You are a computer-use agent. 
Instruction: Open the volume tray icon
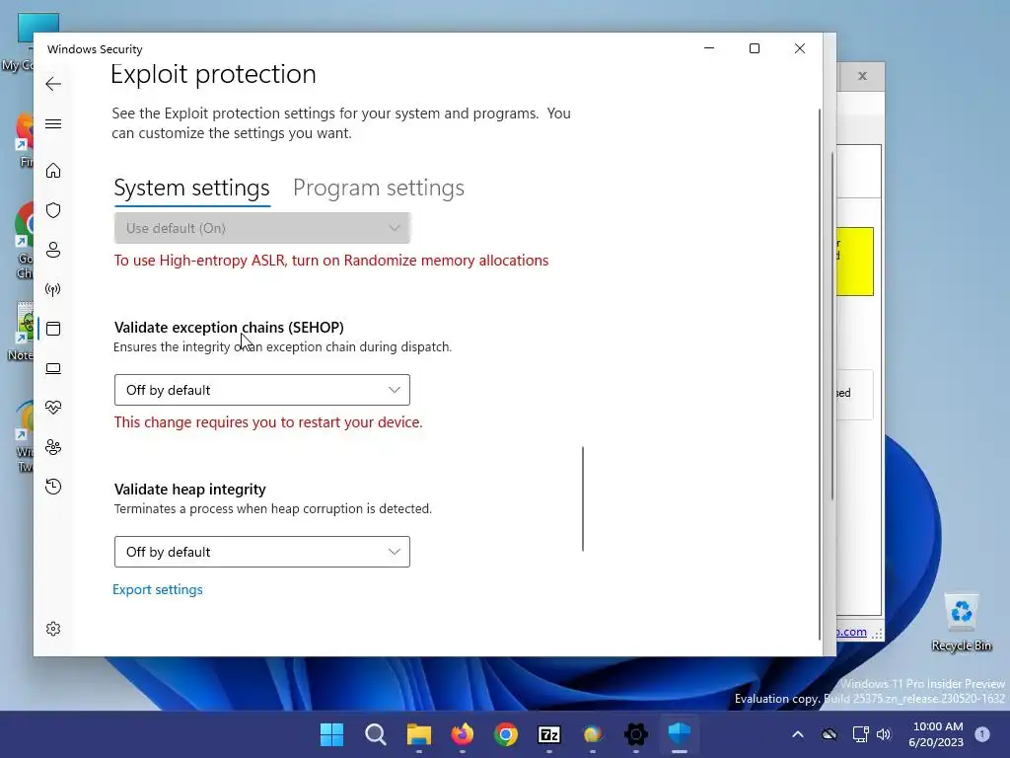[x=884, y=734]
